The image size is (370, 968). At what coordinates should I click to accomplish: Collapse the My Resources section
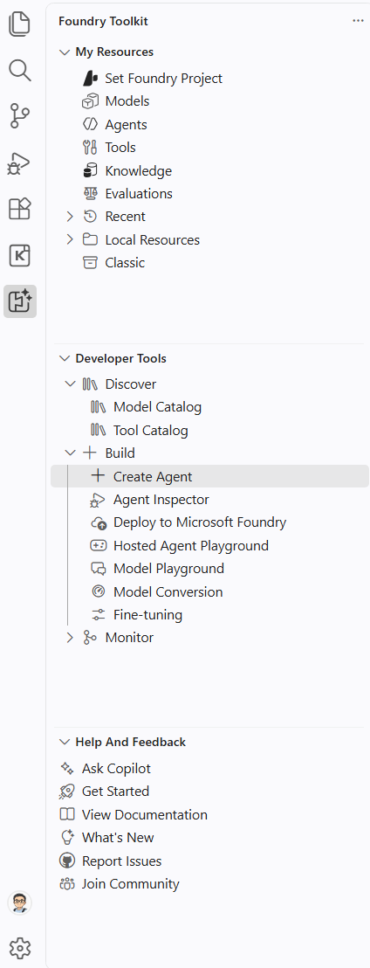click(64, 52)
